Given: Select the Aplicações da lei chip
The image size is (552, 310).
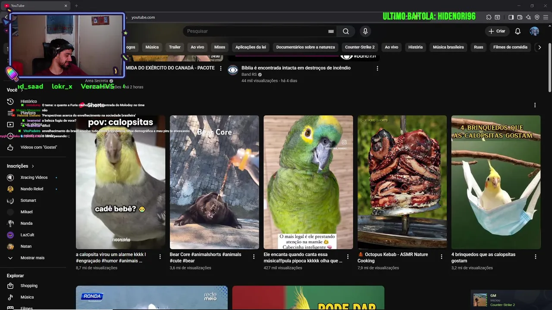Looking at the screenshot, I should (251, 47).
